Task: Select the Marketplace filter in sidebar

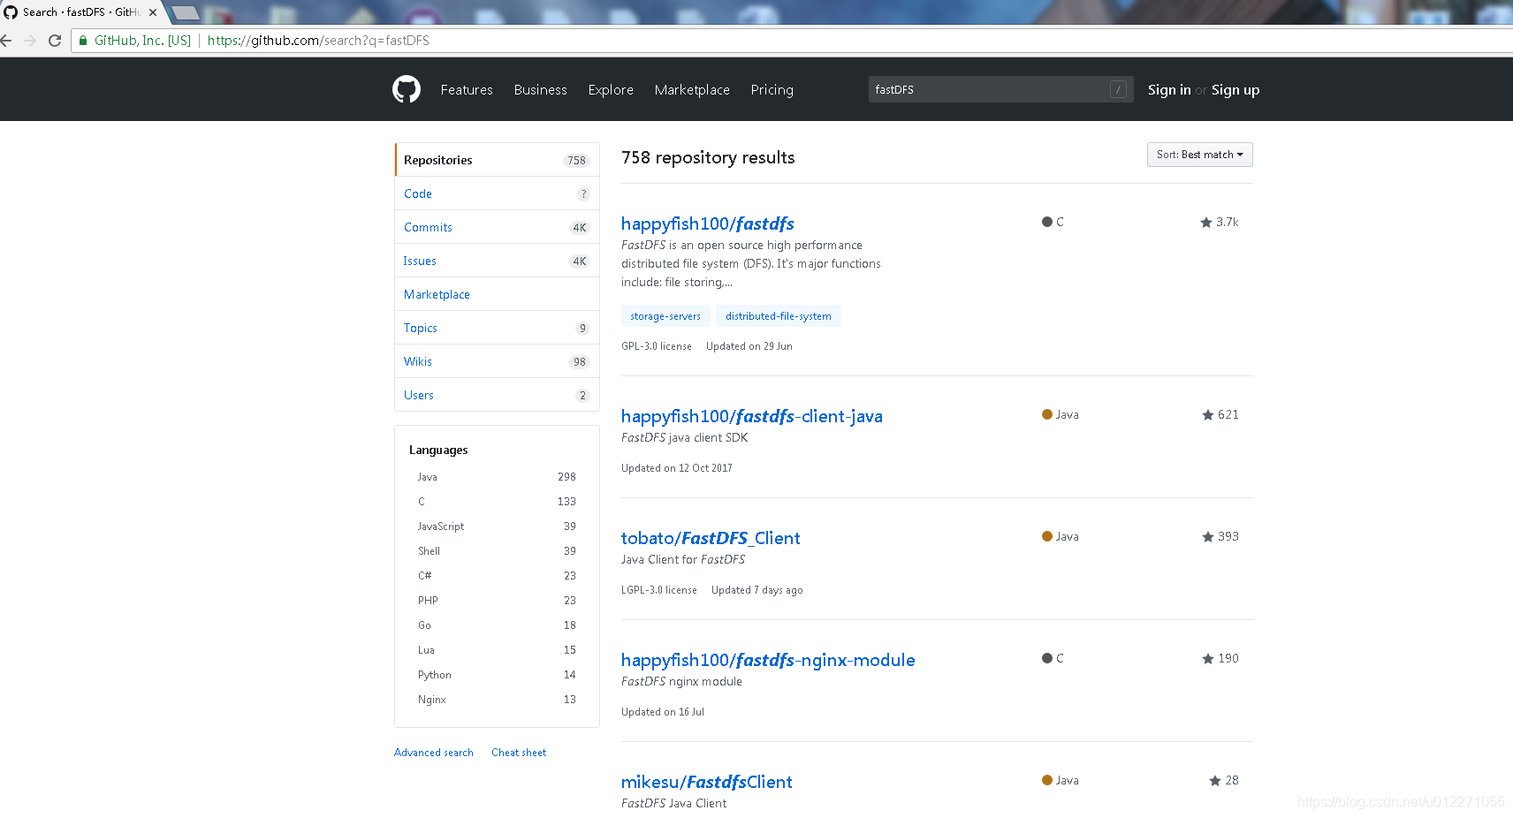Action: click(497, 294)
